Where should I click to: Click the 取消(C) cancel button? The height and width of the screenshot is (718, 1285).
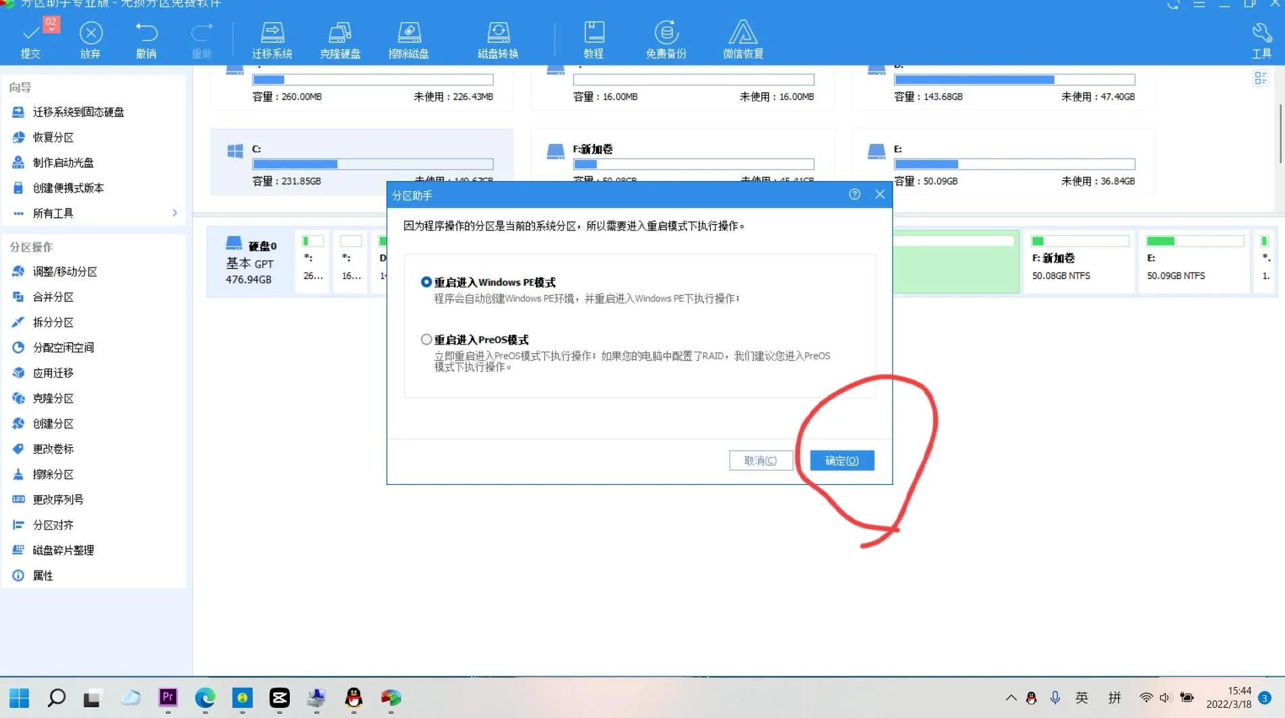click(x=761, y=460)
